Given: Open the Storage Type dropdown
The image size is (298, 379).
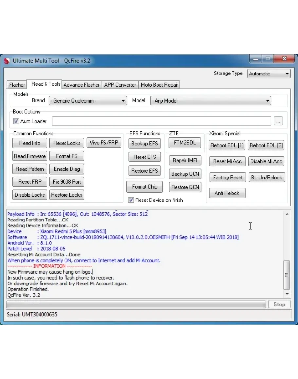Looking at the screenshot, I should tap(269, 74).
